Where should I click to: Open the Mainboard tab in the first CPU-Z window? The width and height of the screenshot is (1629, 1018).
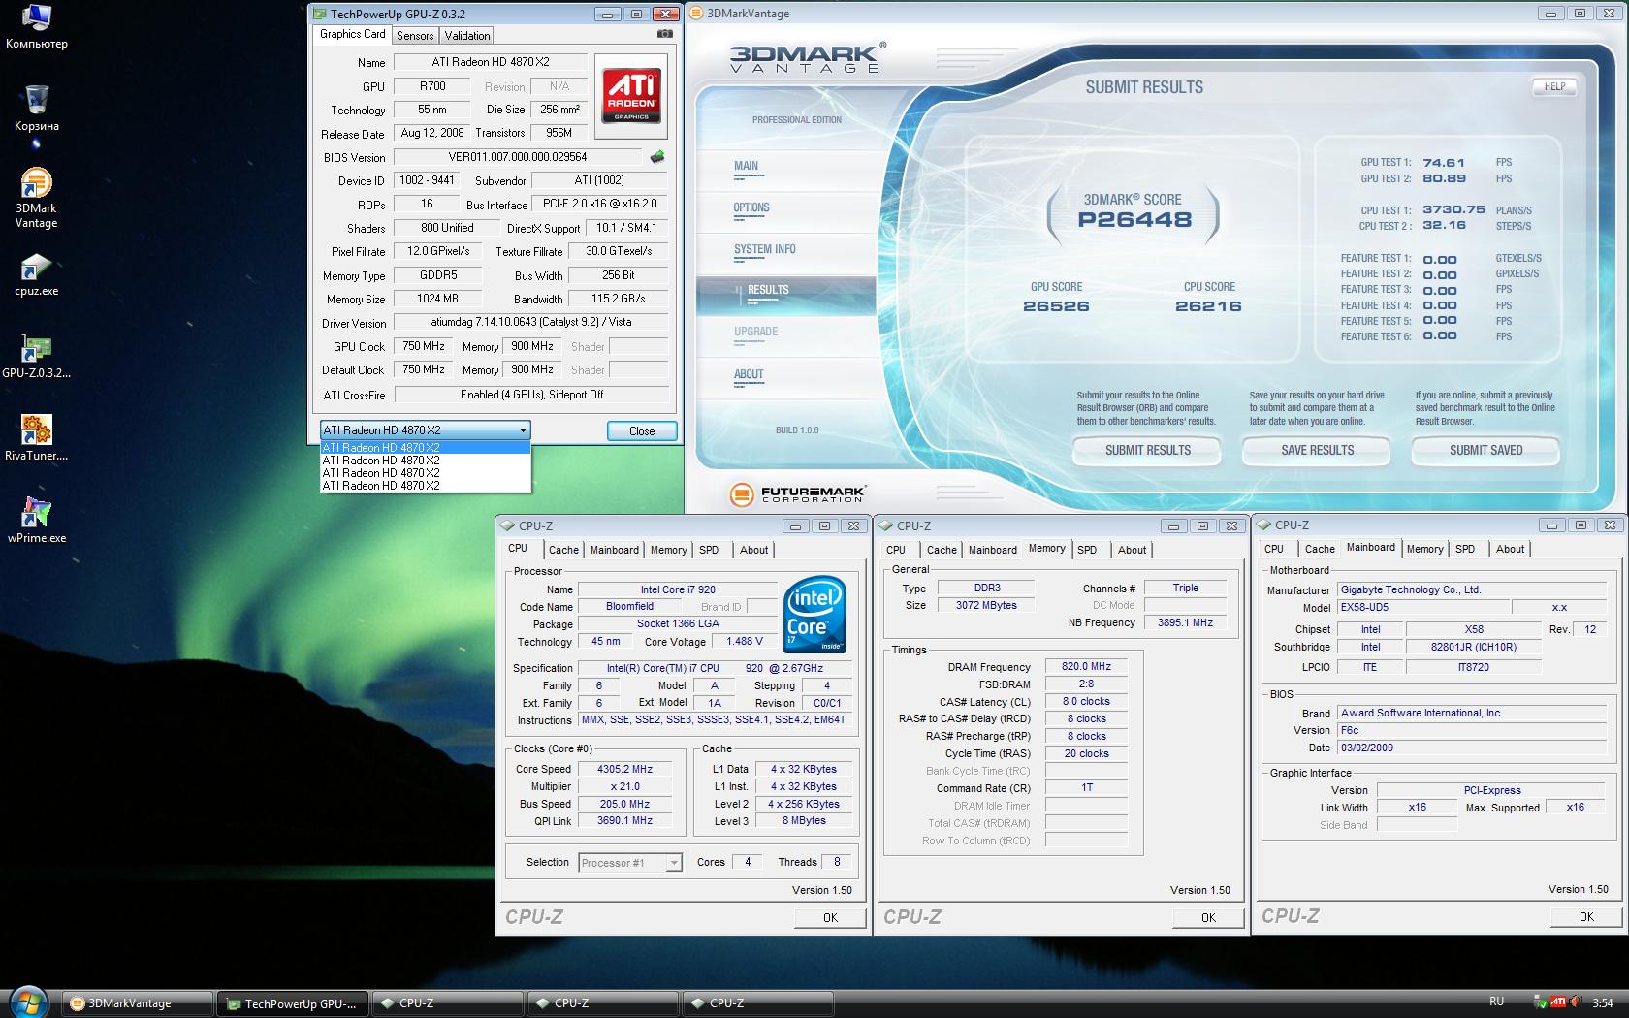(615, 550)
